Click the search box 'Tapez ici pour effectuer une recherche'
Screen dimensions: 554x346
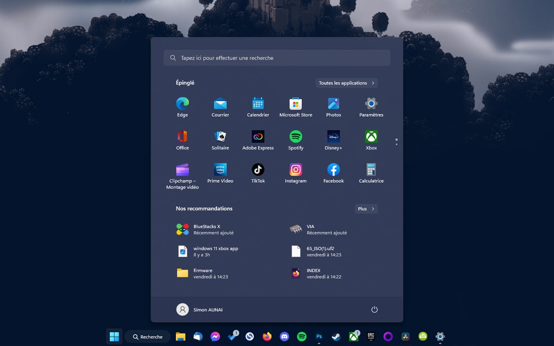click(277, 58)
